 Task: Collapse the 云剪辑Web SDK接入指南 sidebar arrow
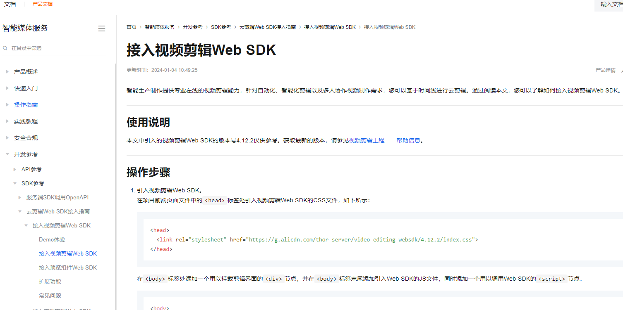20,211
